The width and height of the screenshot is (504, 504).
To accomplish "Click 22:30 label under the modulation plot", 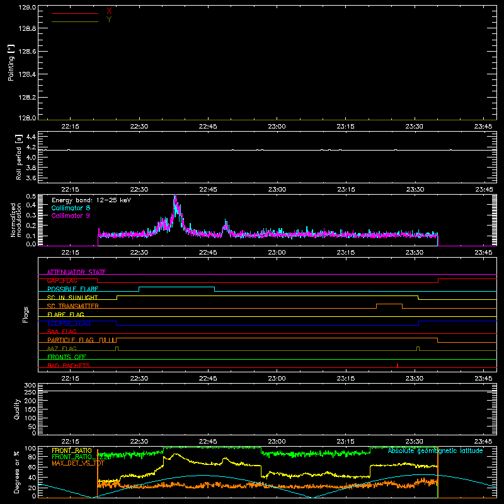I will (139, 253).
